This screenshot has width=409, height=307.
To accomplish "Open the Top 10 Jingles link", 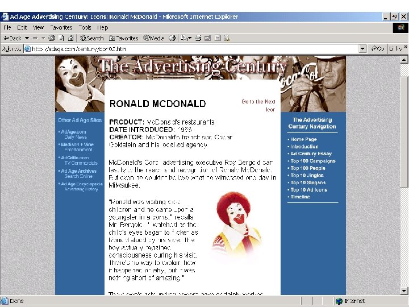I will click(x=307, y=176).
